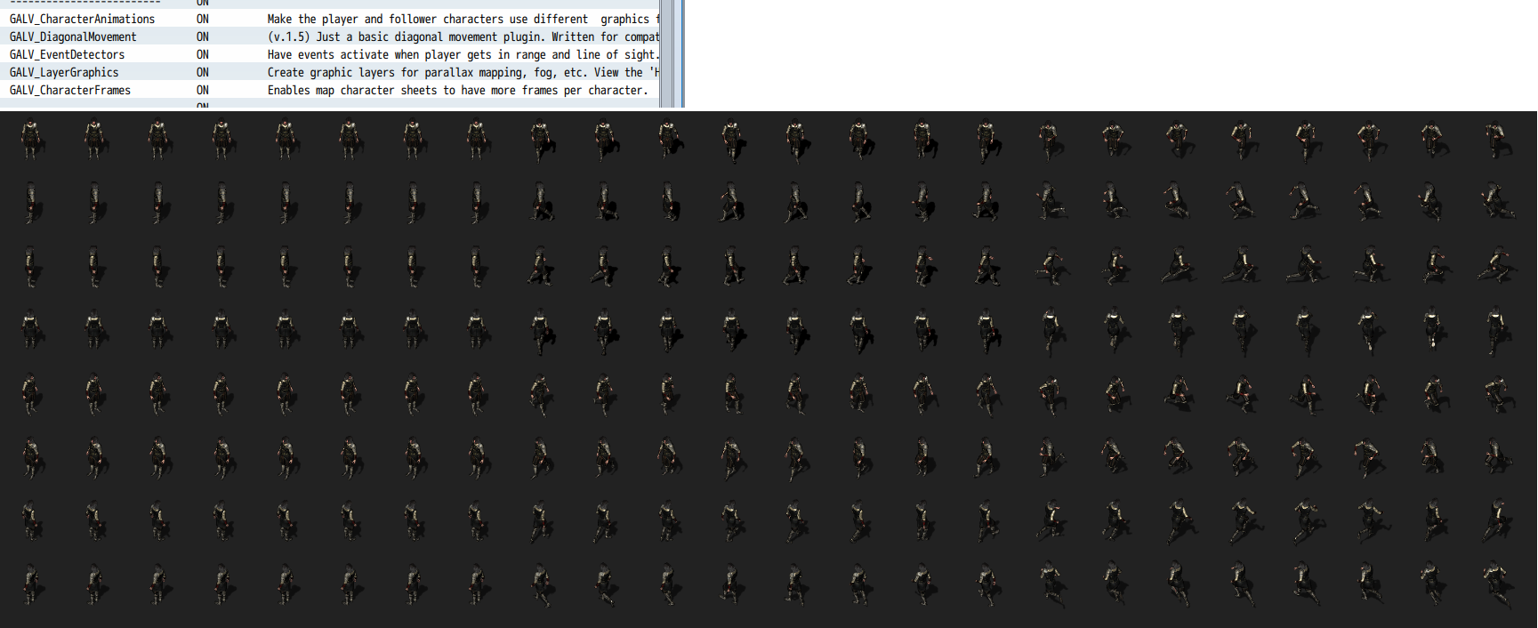Click the description 'Have events activate when player gets'
Viewport: 1538px width, 628px height.
(x=463, y=54)
